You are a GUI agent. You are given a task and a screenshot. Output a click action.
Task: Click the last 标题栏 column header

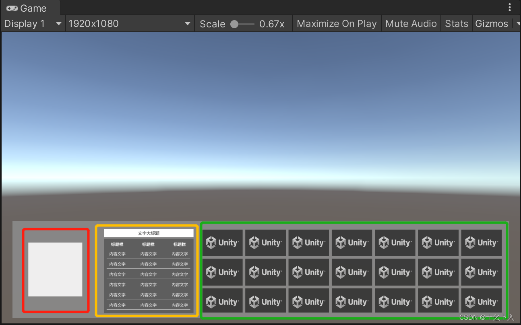click(x=180, y=244)
